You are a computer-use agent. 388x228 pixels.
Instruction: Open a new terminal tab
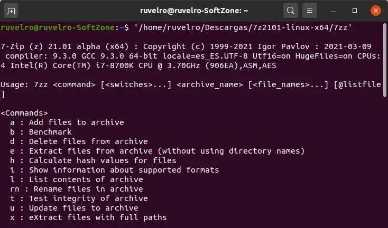[11, 11]
